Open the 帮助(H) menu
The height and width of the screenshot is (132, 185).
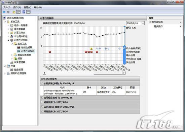pyautogui.click(x=38, y=7)
